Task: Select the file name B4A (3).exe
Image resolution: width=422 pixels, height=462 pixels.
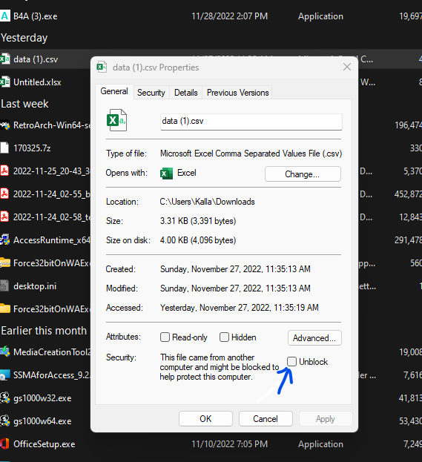Action: point(36,16)
